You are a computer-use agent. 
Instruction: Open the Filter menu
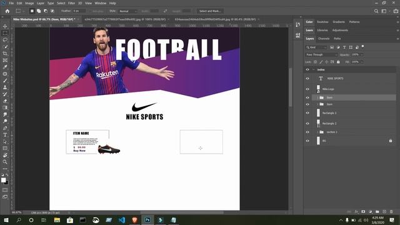click(71, 3)
